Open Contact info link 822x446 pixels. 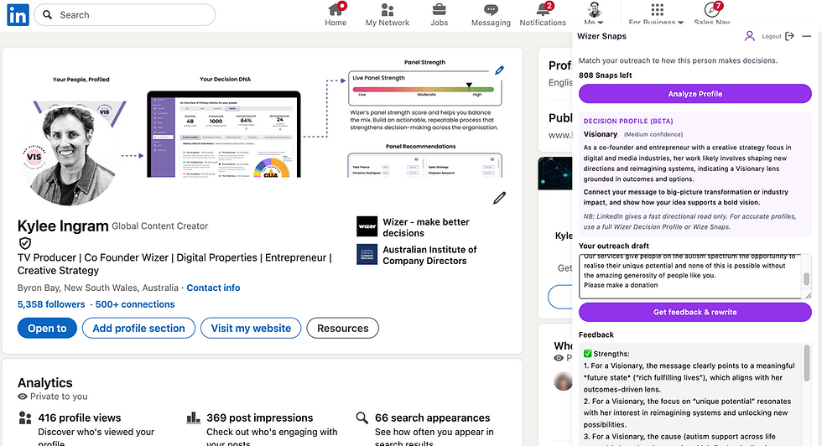pos(213,288)
